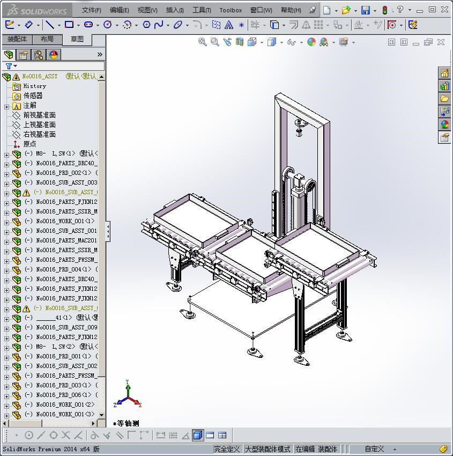Open the Hide/Show Items dropdown arrow
This screenshot has width=453, height=456.
pos(301,42)
